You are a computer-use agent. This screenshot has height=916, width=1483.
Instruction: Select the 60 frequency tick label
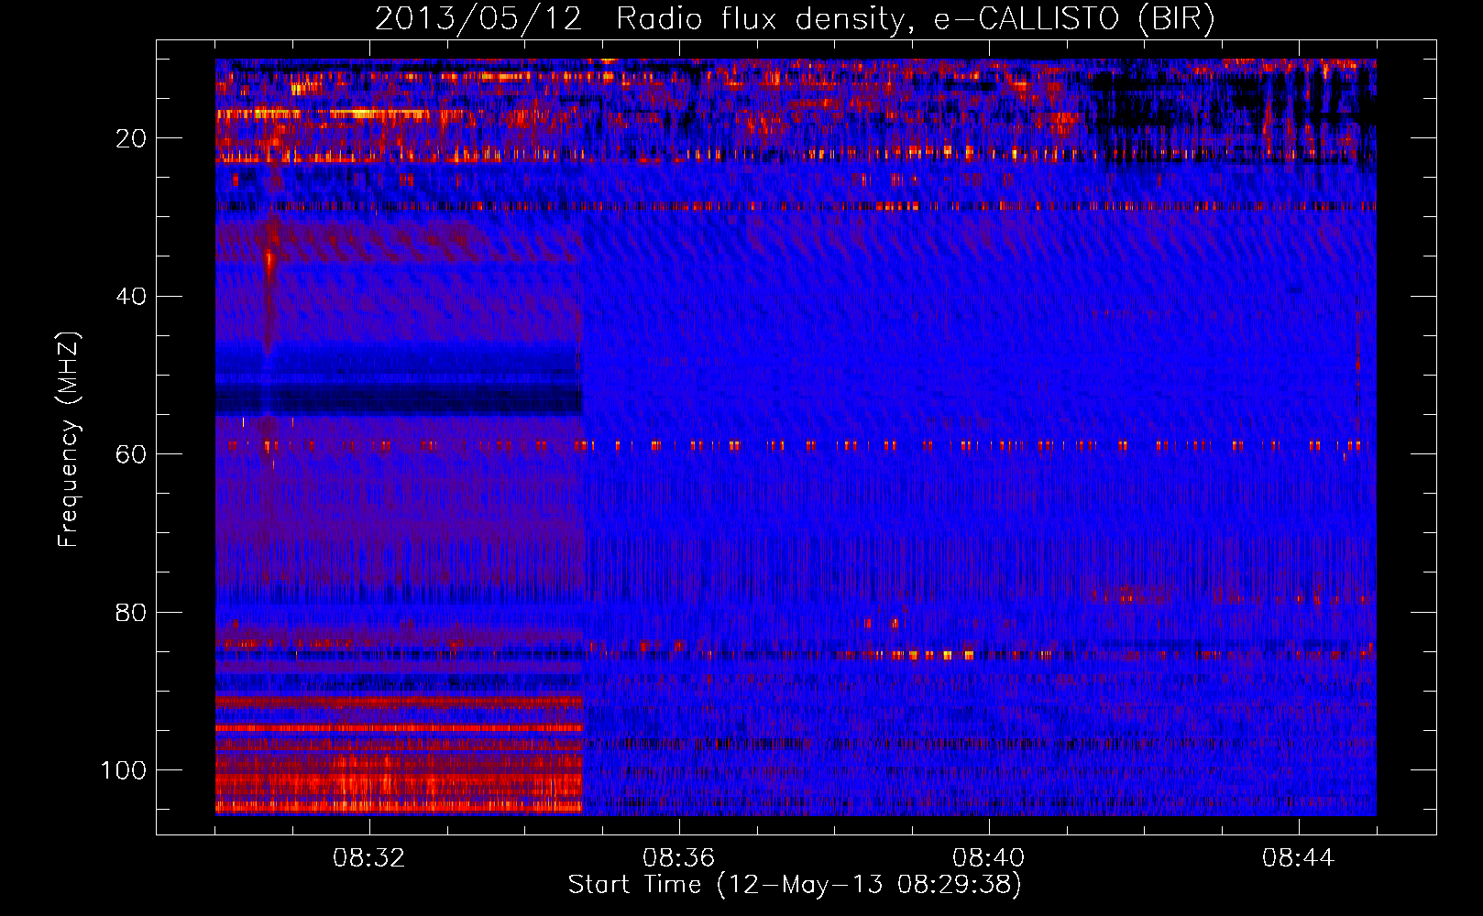(131, 454)
